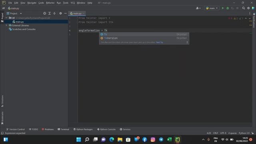
Task: Open the user account dropdown icon
Action: tap(198, 8)
